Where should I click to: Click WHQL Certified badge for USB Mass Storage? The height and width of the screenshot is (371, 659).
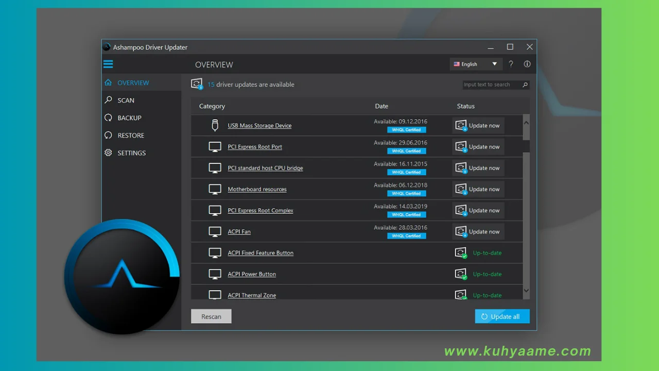[x=407, y=130]
